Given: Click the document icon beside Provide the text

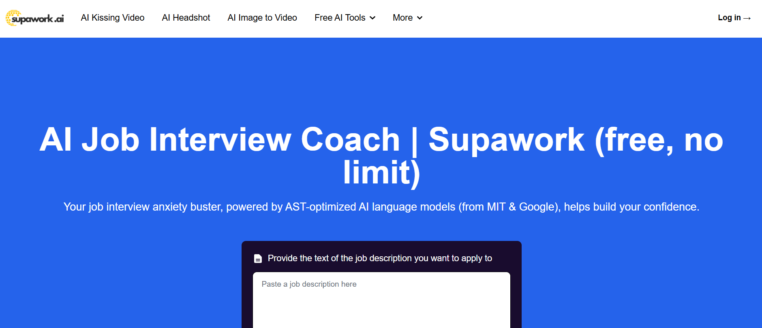Looking at the screenshot, I should click(258, 258).
